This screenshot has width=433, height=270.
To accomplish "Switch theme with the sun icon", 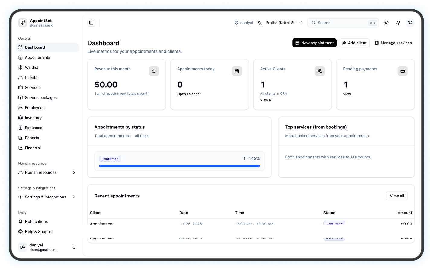I will (386, 23).
